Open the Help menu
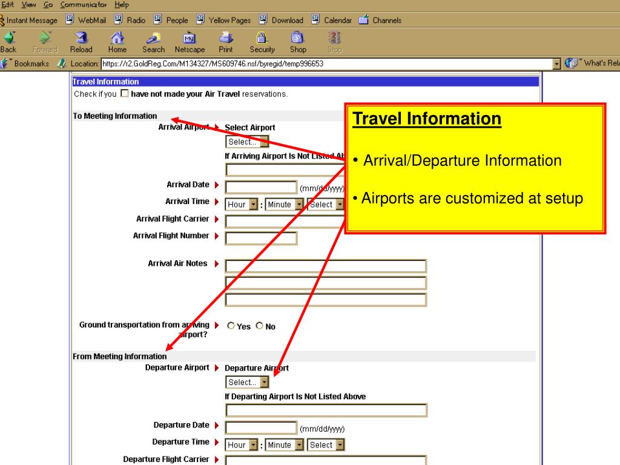620x465 pixels. 122,5
